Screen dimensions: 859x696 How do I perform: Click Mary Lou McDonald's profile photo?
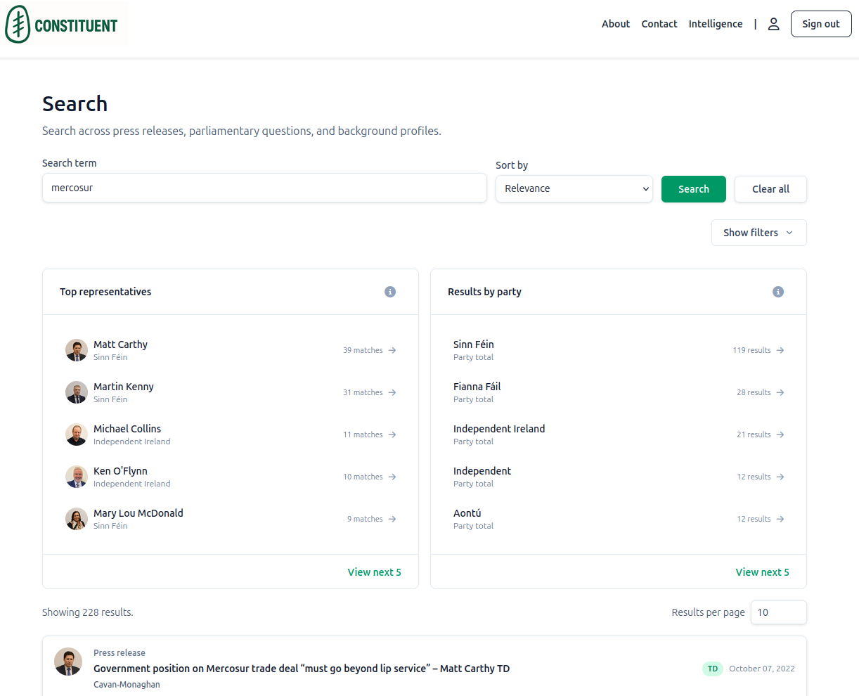[77, 519]
